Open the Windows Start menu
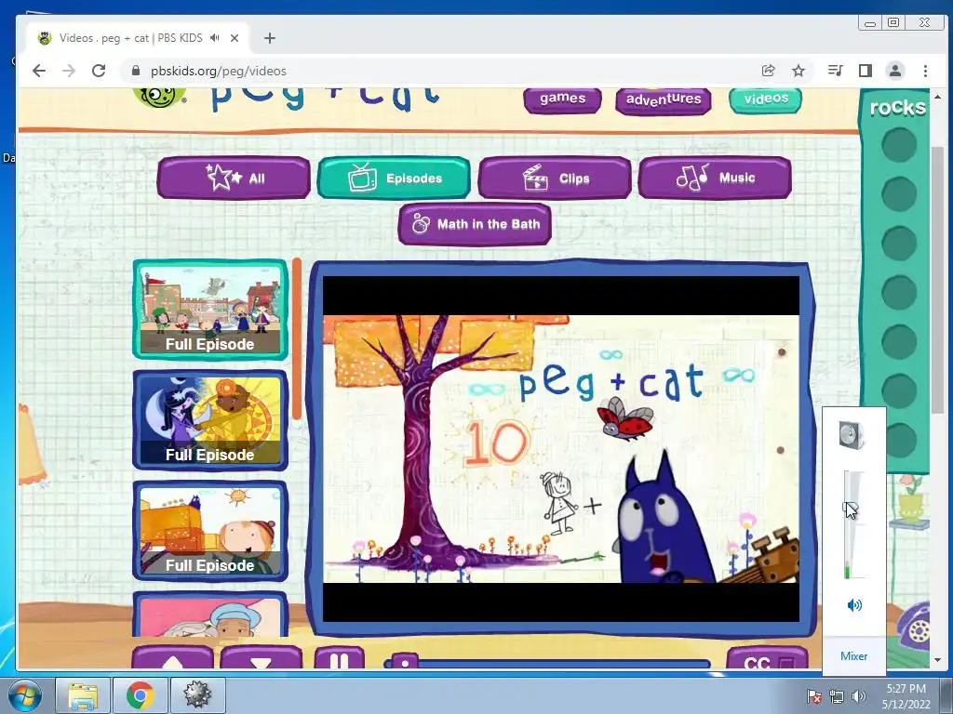 point(24,695)
